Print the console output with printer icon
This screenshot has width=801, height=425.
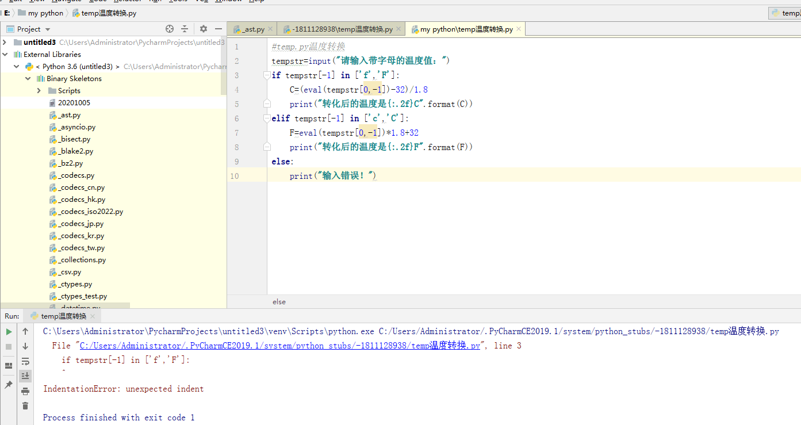25,391
